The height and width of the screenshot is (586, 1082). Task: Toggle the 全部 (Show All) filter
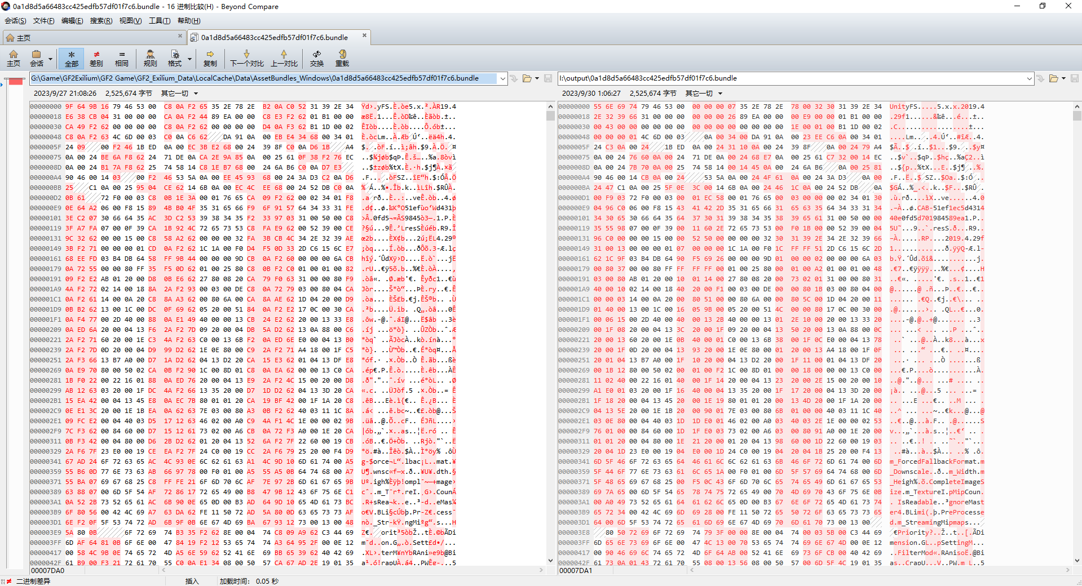[71, 58]
